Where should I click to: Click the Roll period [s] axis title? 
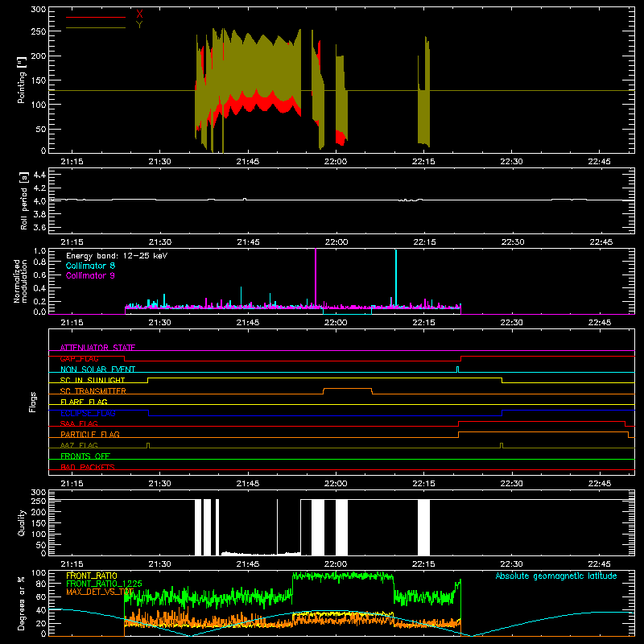(x=24, y=200)
